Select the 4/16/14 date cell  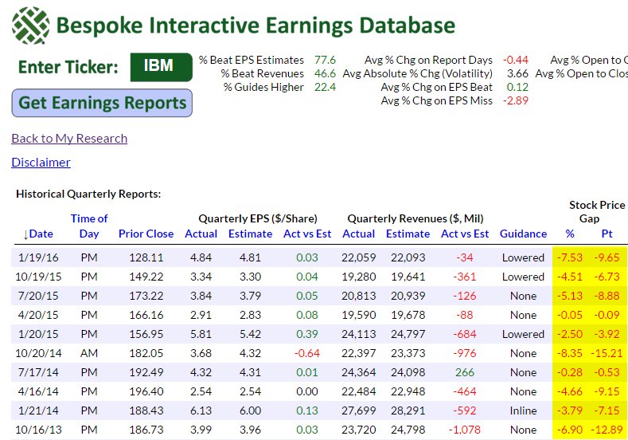coord(38,391)
